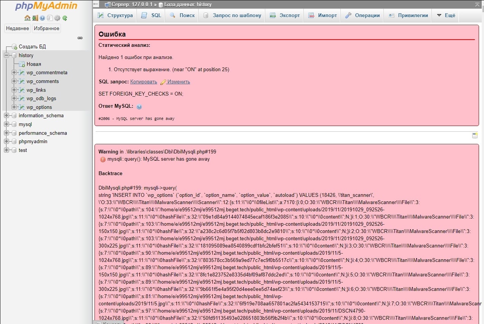The image size is (484, 324).
Task: Click the Изменить link
Action: click(x=179, y=82)
